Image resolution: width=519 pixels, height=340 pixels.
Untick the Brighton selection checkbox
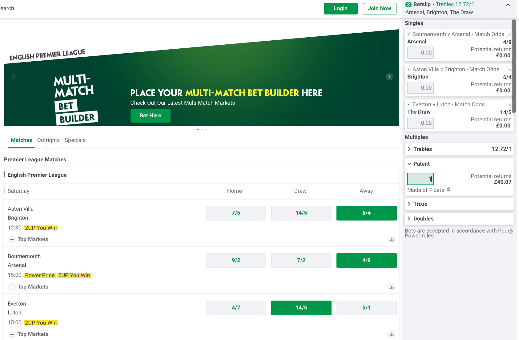409,69
